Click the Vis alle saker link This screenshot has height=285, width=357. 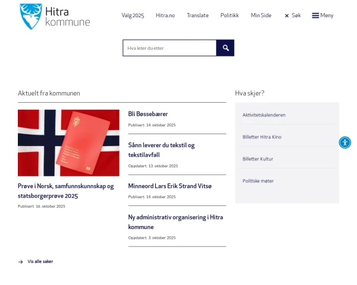(x=40, y=262)
